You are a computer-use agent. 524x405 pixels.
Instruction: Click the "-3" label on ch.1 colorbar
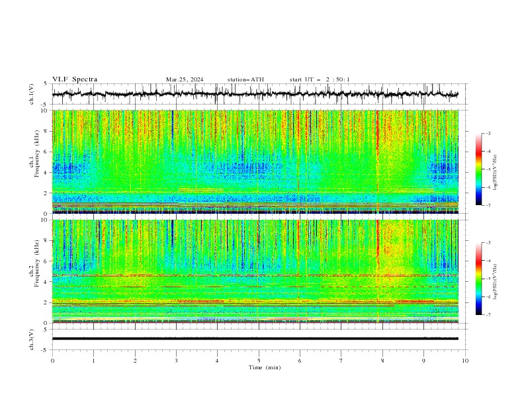pyautogui.click(x=488, y=133)
